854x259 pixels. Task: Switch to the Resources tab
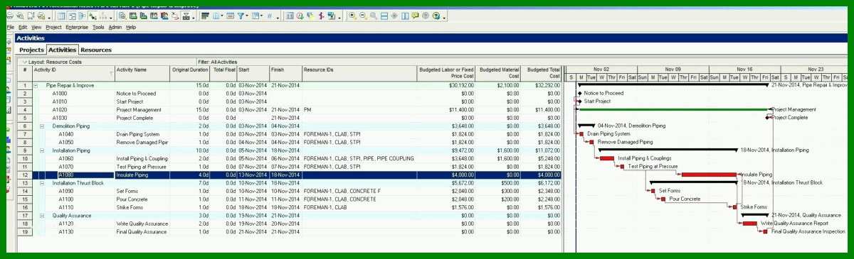coord(96,50)
